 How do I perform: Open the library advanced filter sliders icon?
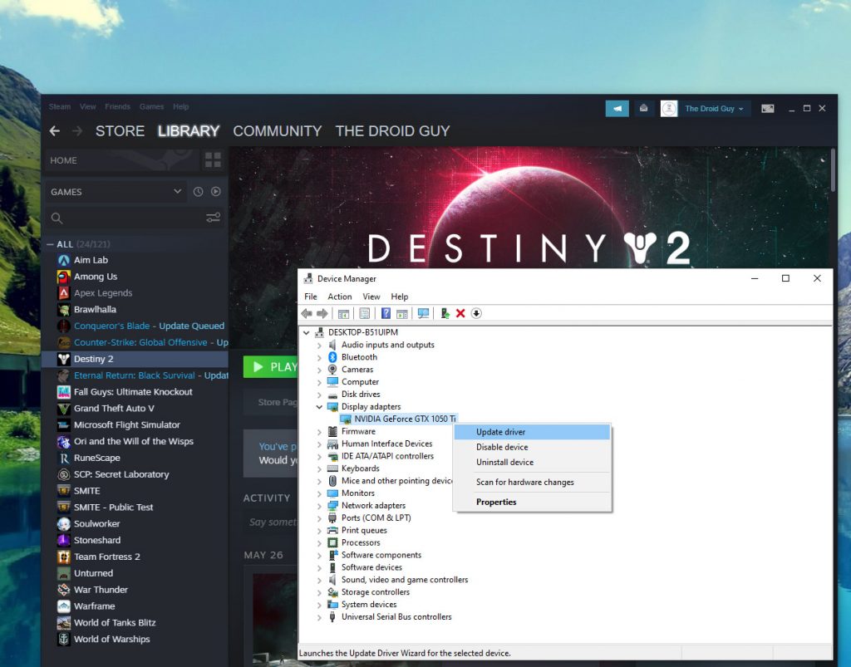pos(214,218)
